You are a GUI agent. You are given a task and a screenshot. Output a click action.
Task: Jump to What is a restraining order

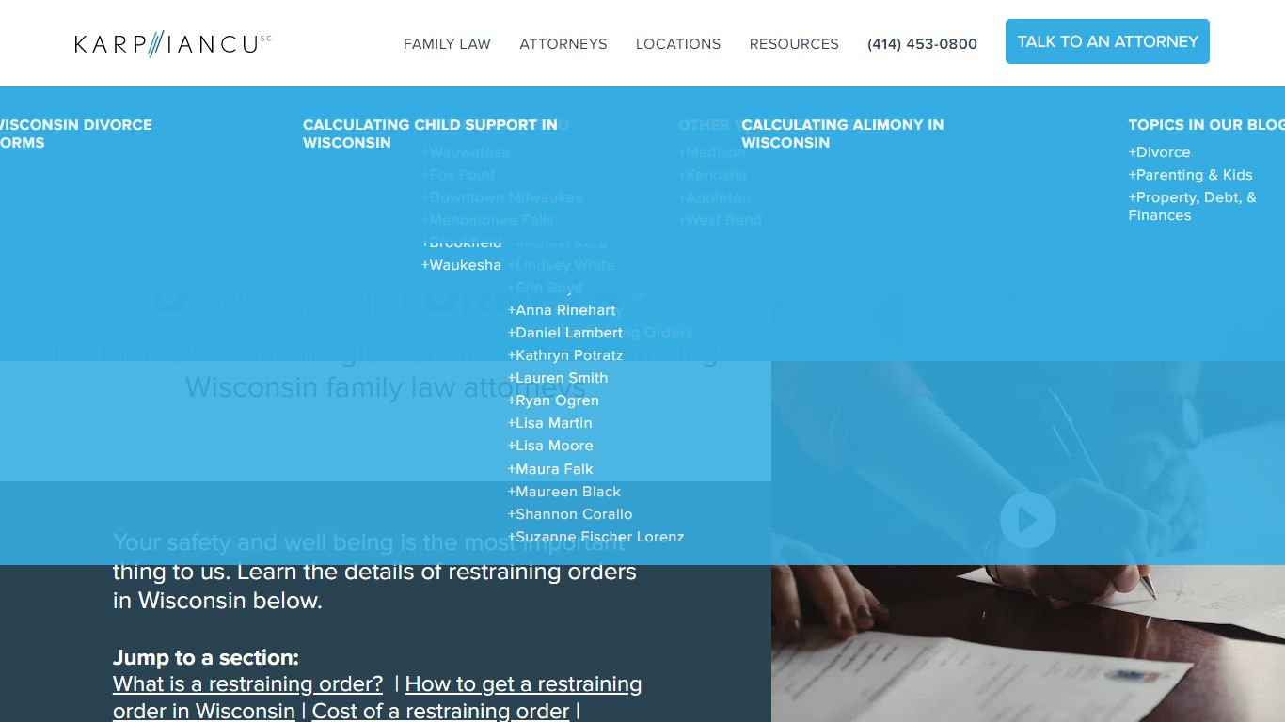(248, 684)
